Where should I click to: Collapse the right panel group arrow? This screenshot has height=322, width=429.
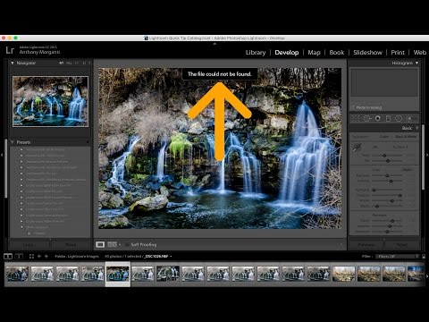tap(427, 155)
